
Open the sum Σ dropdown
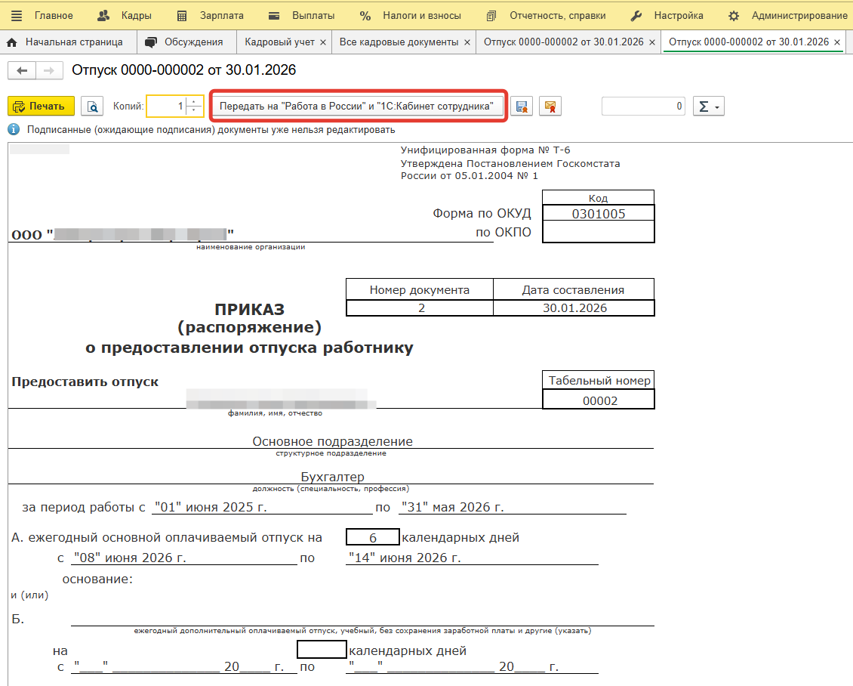pyautogui.click(x=708, y=107)
